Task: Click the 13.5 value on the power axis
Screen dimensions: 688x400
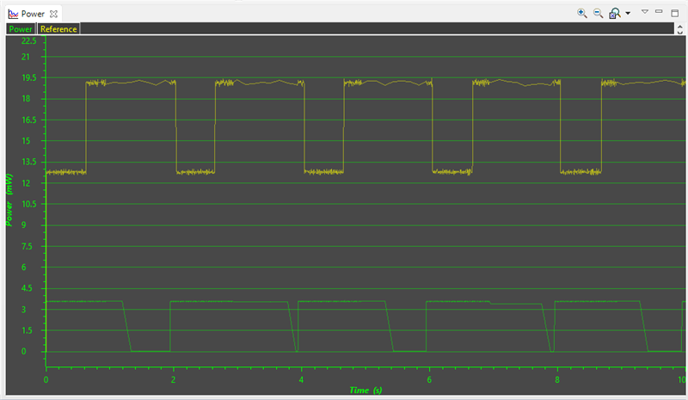Action: click(x=29, y=162)
